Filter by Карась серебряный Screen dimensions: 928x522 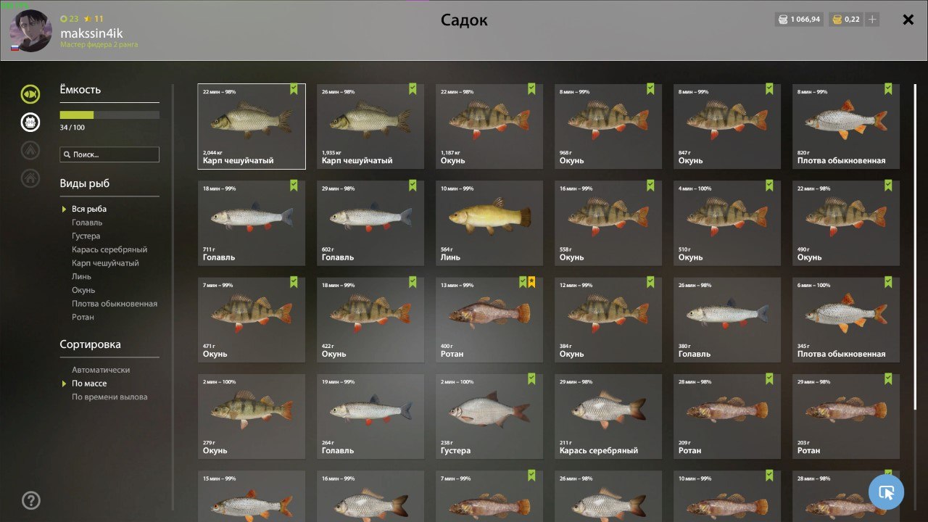109,249
